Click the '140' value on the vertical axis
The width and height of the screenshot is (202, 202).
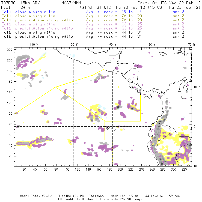pos(10,92)
